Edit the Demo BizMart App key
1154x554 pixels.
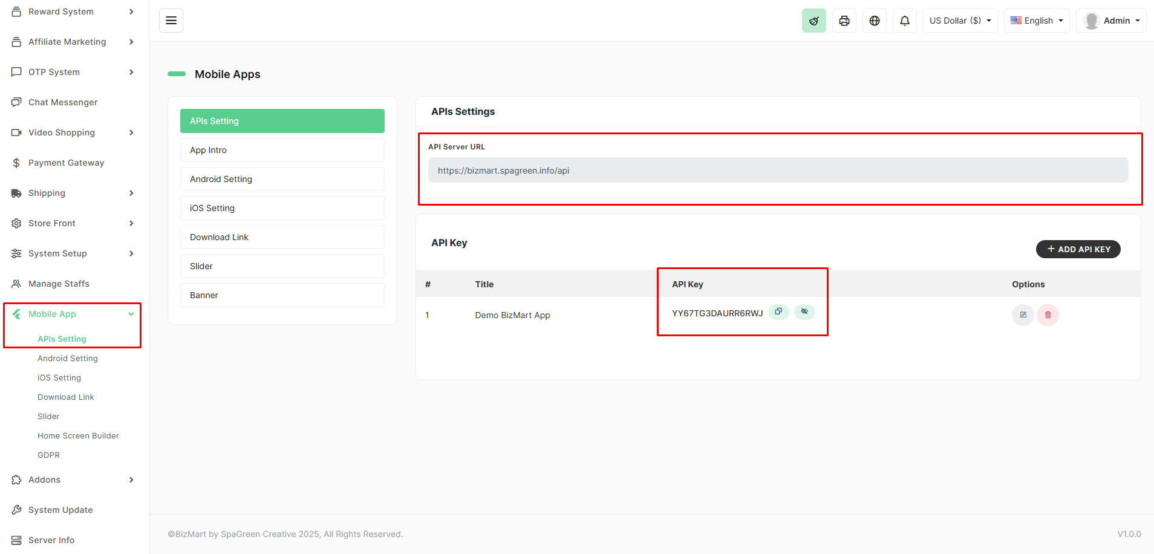(x=1023, y=314)
